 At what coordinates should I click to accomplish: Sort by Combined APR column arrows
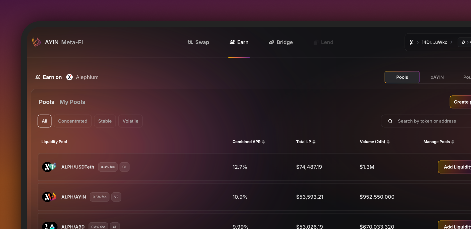pos(263,142)
